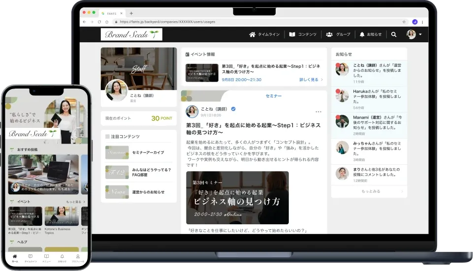
Task: Open タイムライン in top navigation
Action: pos(264,34)
